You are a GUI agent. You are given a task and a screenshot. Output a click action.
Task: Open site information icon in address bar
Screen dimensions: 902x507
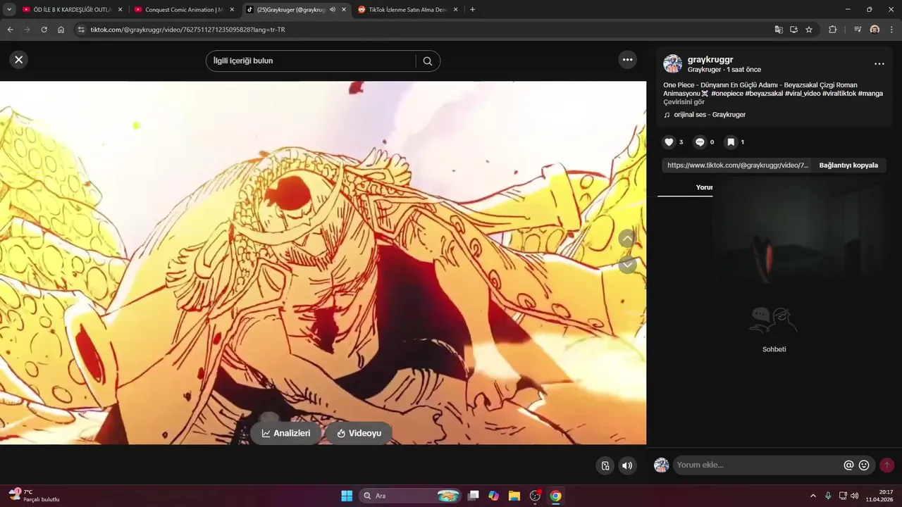(81, 30)
